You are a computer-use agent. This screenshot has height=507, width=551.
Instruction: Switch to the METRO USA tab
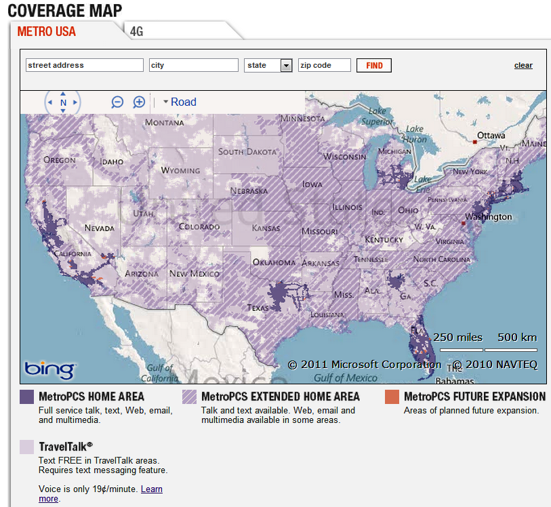pyautogui.click(x=46, y=32)
